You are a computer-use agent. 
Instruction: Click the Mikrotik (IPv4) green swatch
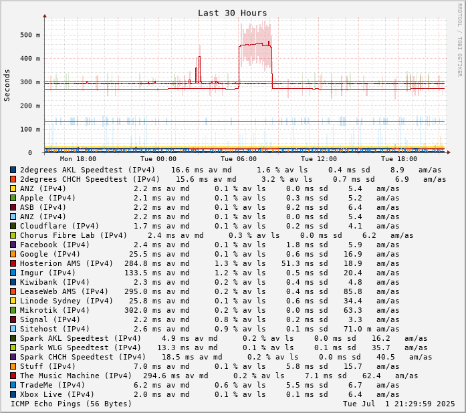(13, 310)
